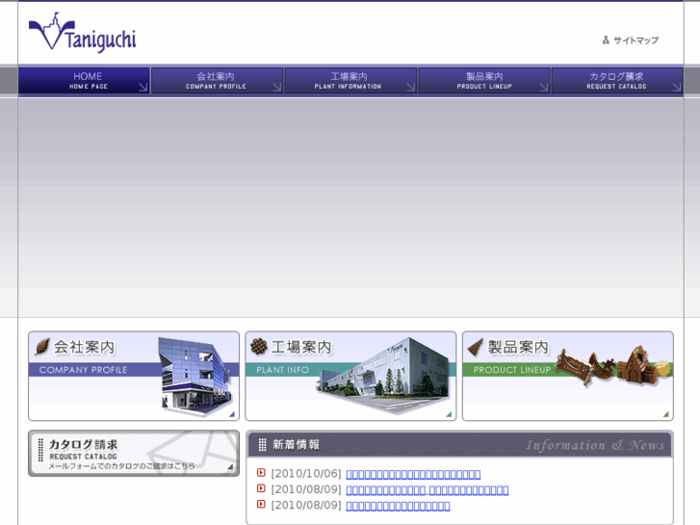Click the arrow on Request Catalog nav tab
Image resolution: width=700 pixels, height=525 pixels.
coord(677,87)
